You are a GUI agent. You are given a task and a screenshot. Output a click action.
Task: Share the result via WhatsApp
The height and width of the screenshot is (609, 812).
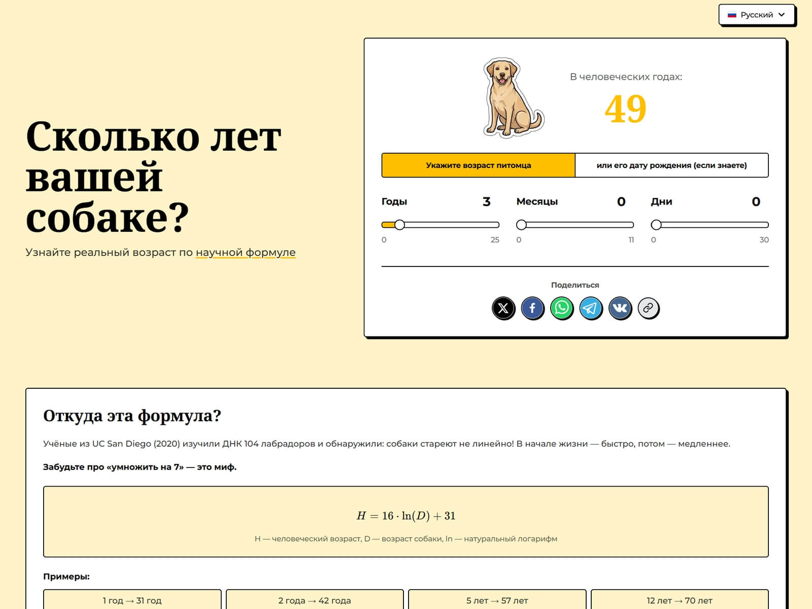(x=562, y=308)
